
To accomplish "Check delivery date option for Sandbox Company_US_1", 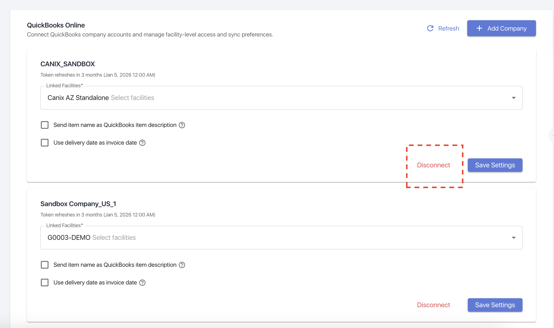I will point(45,283).
